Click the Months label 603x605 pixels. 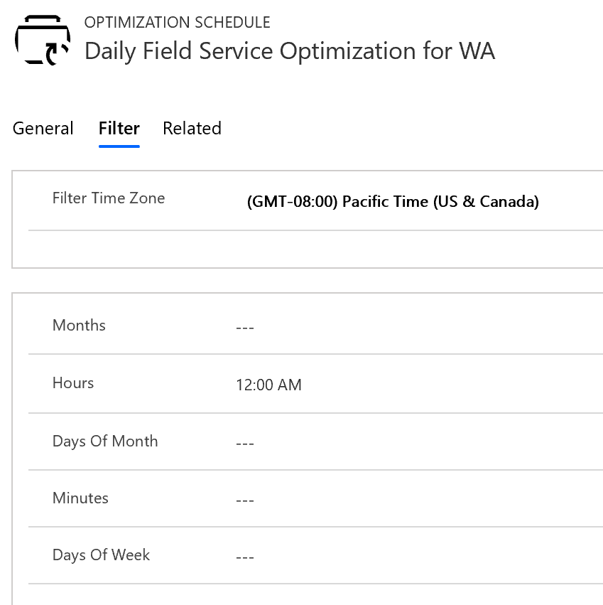[x=79, y=326]
